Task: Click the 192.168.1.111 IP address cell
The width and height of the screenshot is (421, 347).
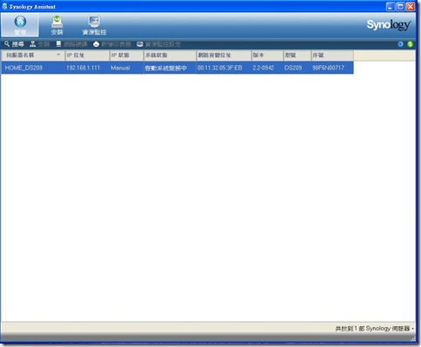Action: pos(87,68)
